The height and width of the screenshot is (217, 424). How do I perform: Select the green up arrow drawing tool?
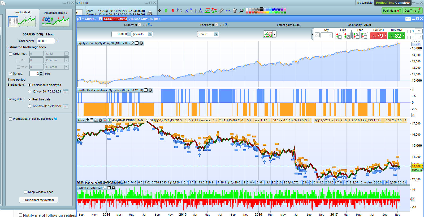[166, 11]
